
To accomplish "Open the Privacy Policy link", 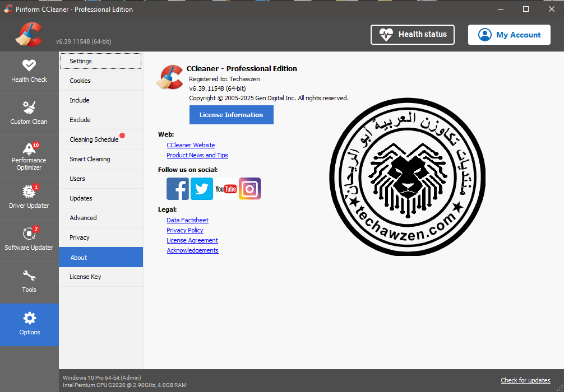I will tap(185, 230).
